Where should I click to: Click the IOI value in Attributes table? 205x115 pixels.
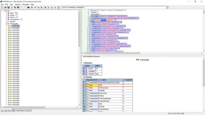(x=99, y=68)
